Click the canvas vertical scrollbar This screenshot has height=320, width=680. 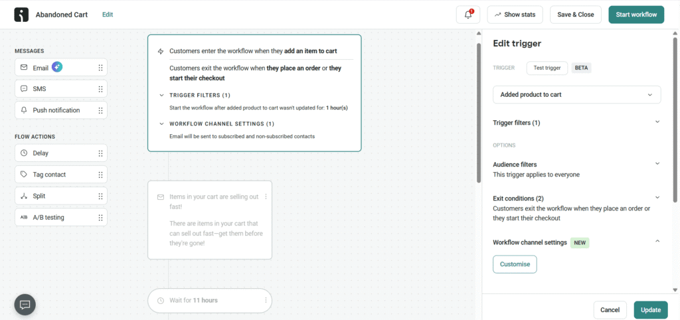(x=478, y=113)
